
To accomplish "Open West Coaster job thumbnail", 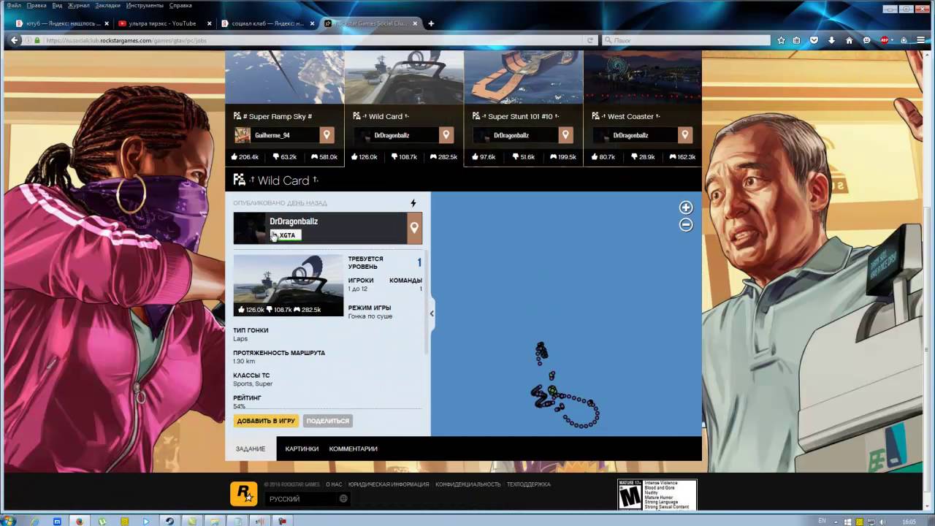I will pos(643,77).
